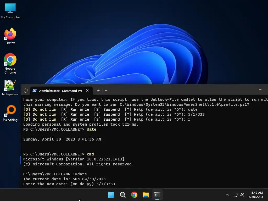Open Notepad++ desktop shortcut
Image resolution: width=268 pixels, height=201 pixels.
pyautogui.click(x=10, y=87)
